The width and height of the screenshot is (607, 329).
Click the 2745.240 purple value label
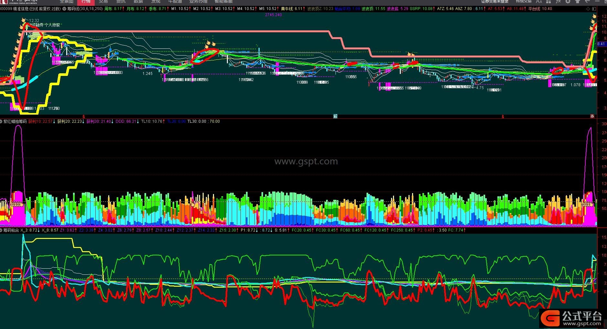click(x=273, y=15)
